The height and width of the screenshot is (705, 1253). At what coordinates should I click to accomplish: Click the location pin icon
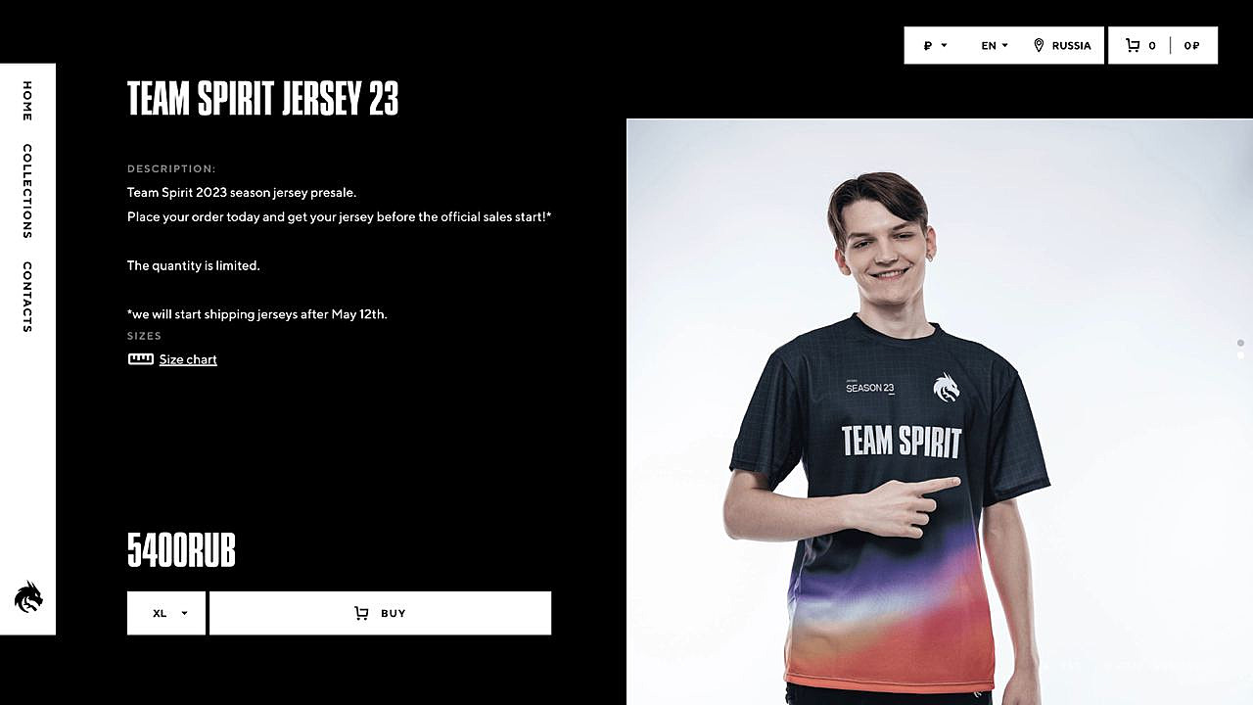(1039, 45)
